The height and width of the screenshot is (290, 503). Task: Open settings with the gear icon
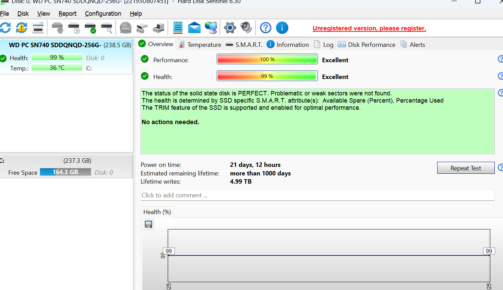tap(230, 28)
